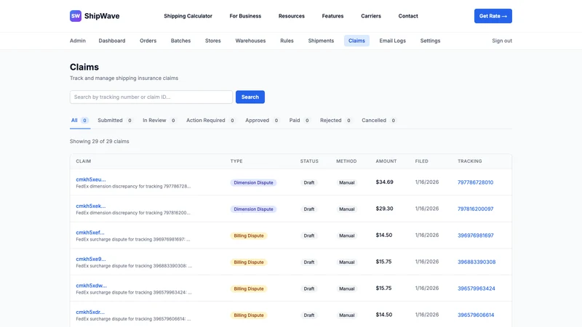The width and height of the screenshot is (582, 327).
Task: Open claim cmkh5xe9...
Action: coord(90,259)
